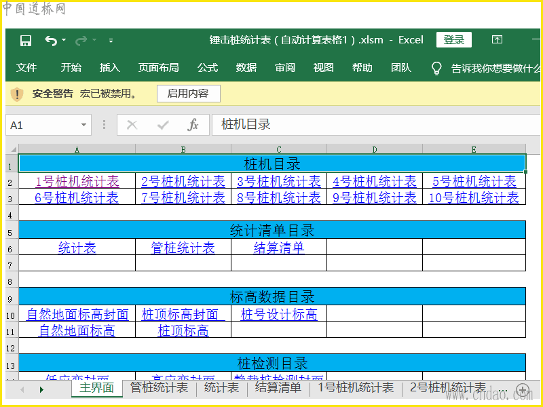Click the Insert Function fx icon
This screenshot has width=543, height=407.
pos(193,125)
